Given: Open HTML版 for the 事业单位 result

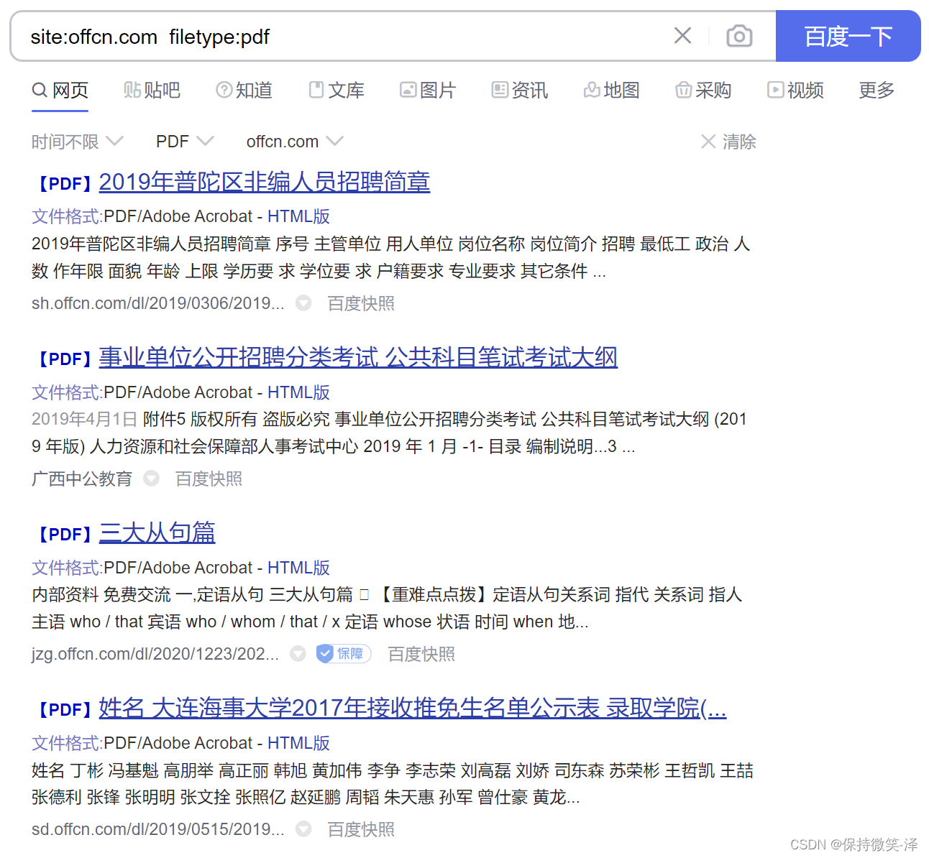Looking at the screenshot, I should click(298, 392).
